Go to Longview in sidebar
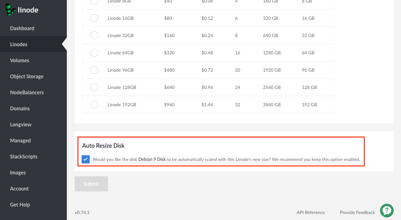 coord(21,124)
